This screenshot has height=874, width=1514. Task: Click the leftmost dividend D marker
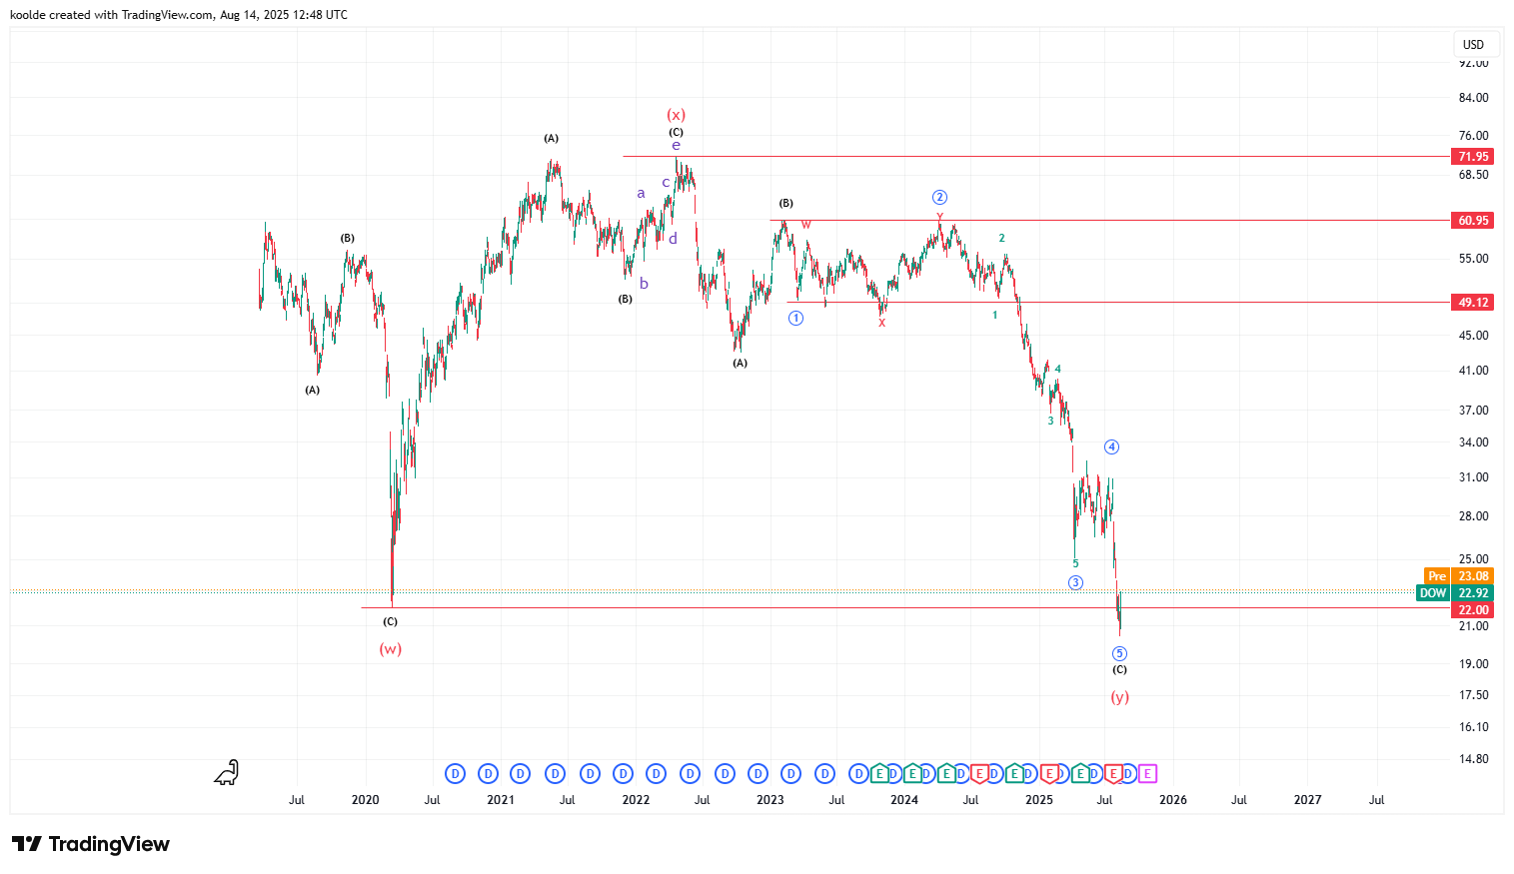tap(455, 773)
